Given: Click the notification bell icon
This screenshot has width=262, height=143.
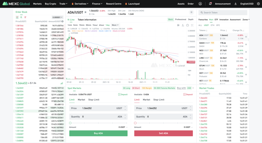Looking at the screenshot, I should [x=210, y=4].
